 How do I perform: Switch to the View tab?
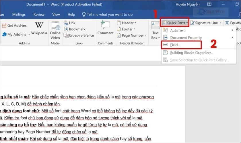click(56, 14)
